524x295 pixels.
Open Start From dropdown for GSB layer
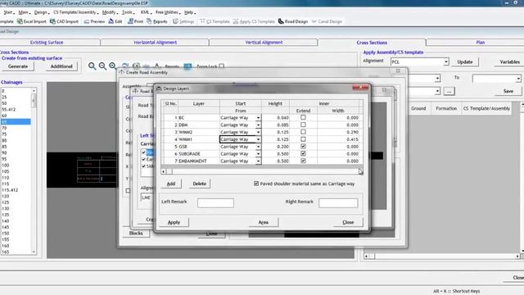258,147
